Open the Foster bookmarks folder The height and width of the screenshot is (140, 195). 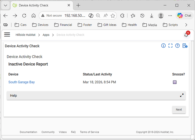click(x=85, y=25)
